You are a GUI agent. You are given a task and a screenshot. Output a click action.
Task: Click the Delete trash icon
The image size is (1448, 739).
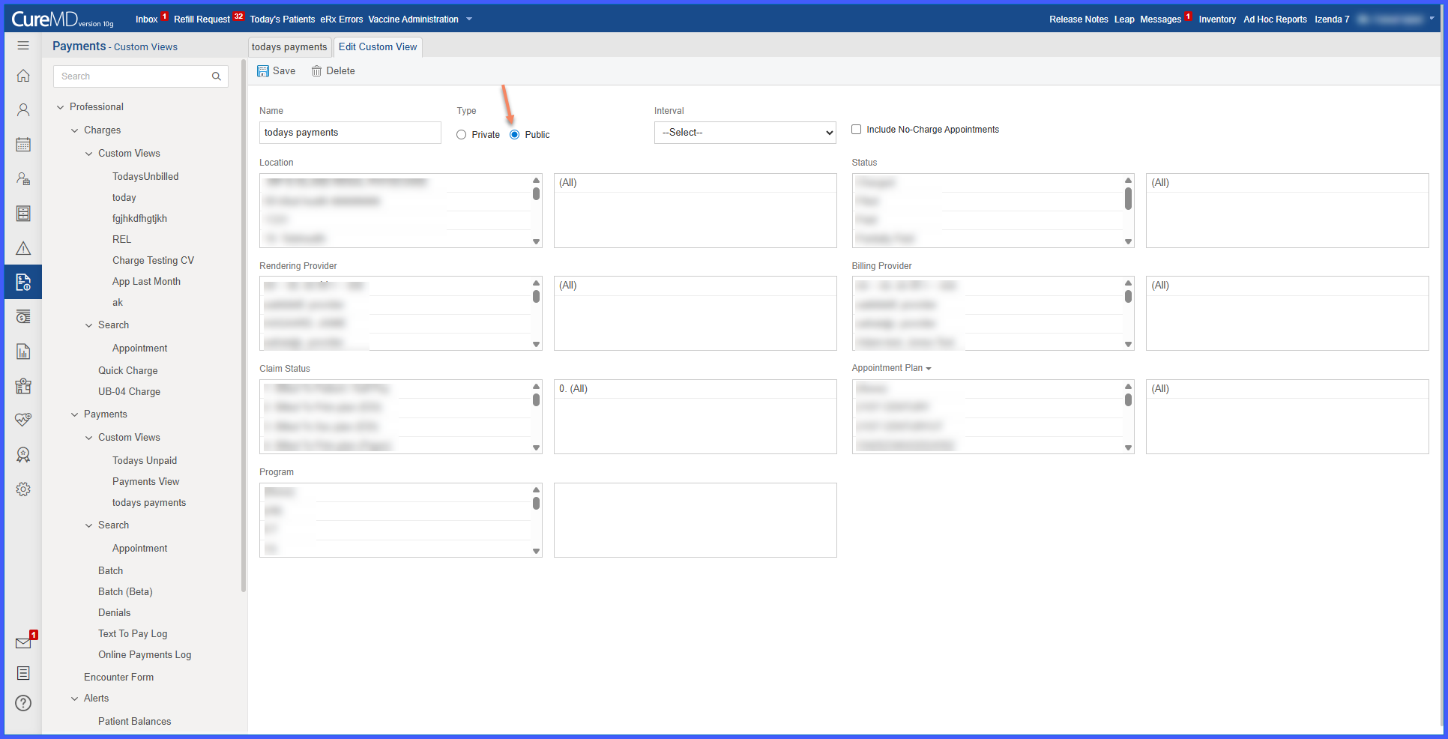pyautogui.click(x=317, y=71)
